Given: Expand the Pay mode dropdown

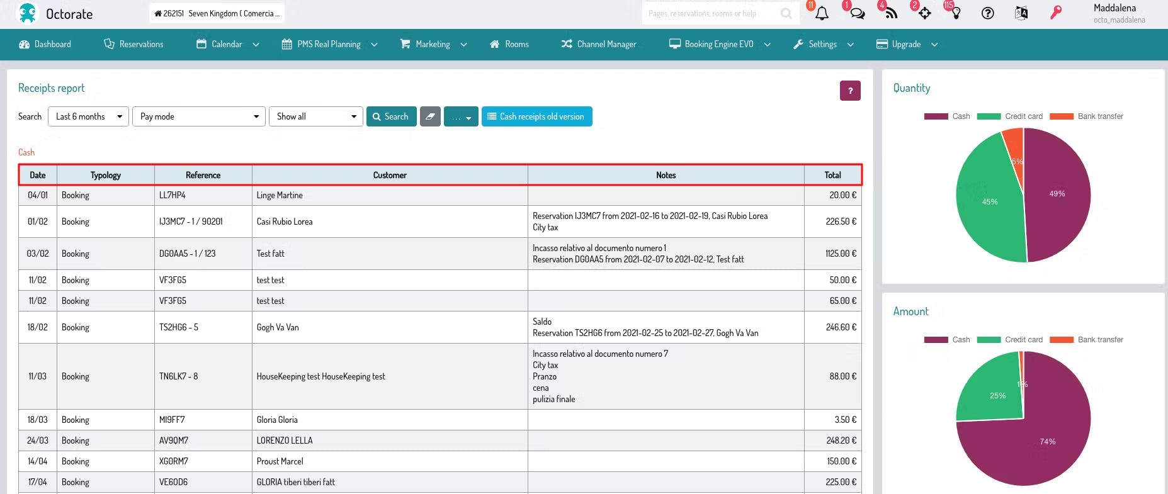Looking at the screenshot, I should point(199,116).
